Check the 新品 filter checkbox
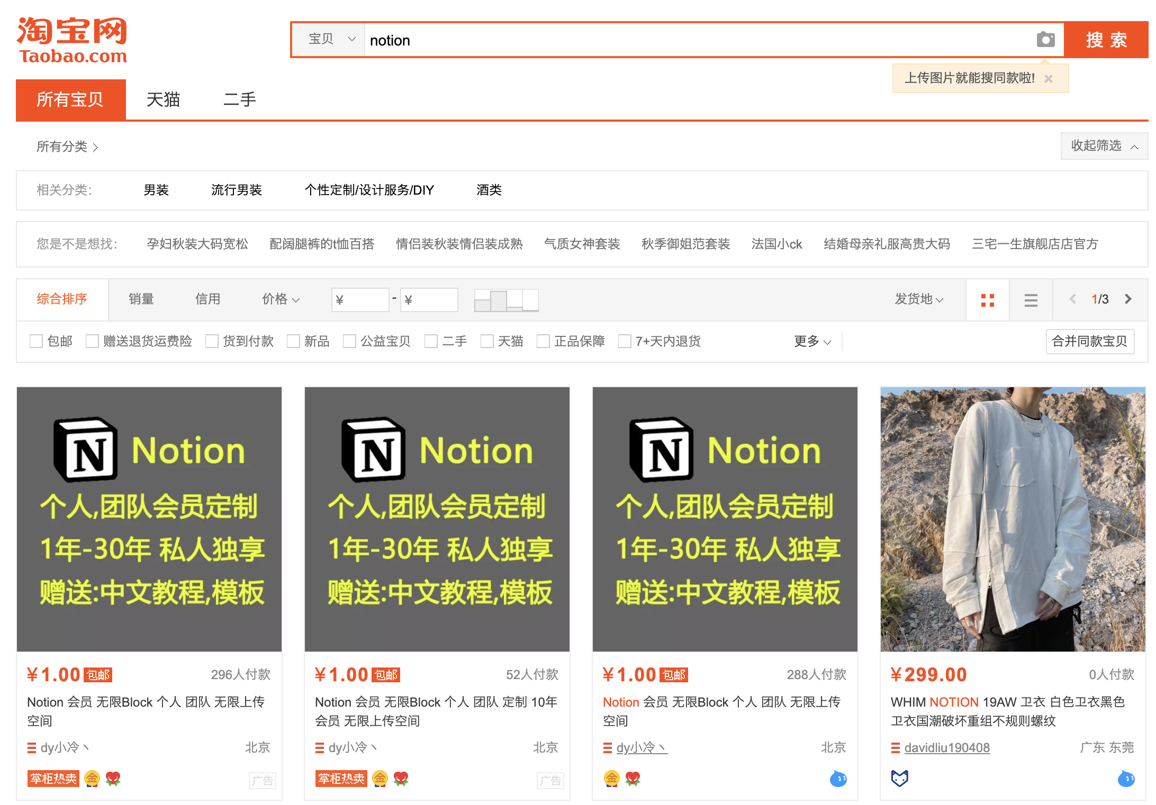The height and width of the screenshot is (805, 1156). [x=293, y=342]
